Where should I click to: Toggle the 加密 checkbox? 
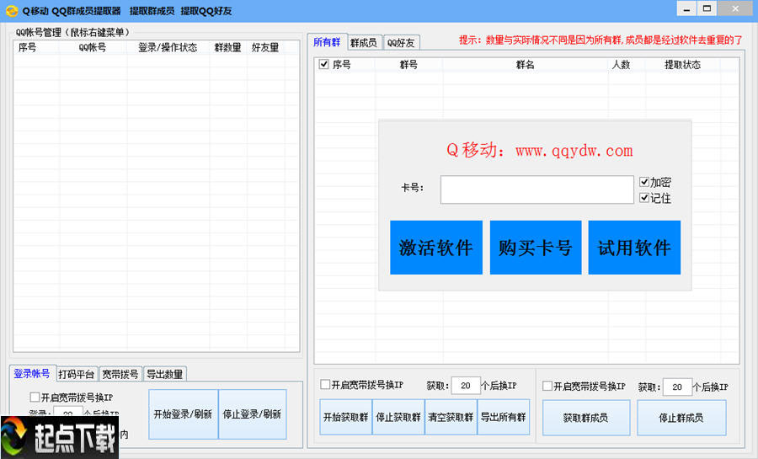pos(644,182)
